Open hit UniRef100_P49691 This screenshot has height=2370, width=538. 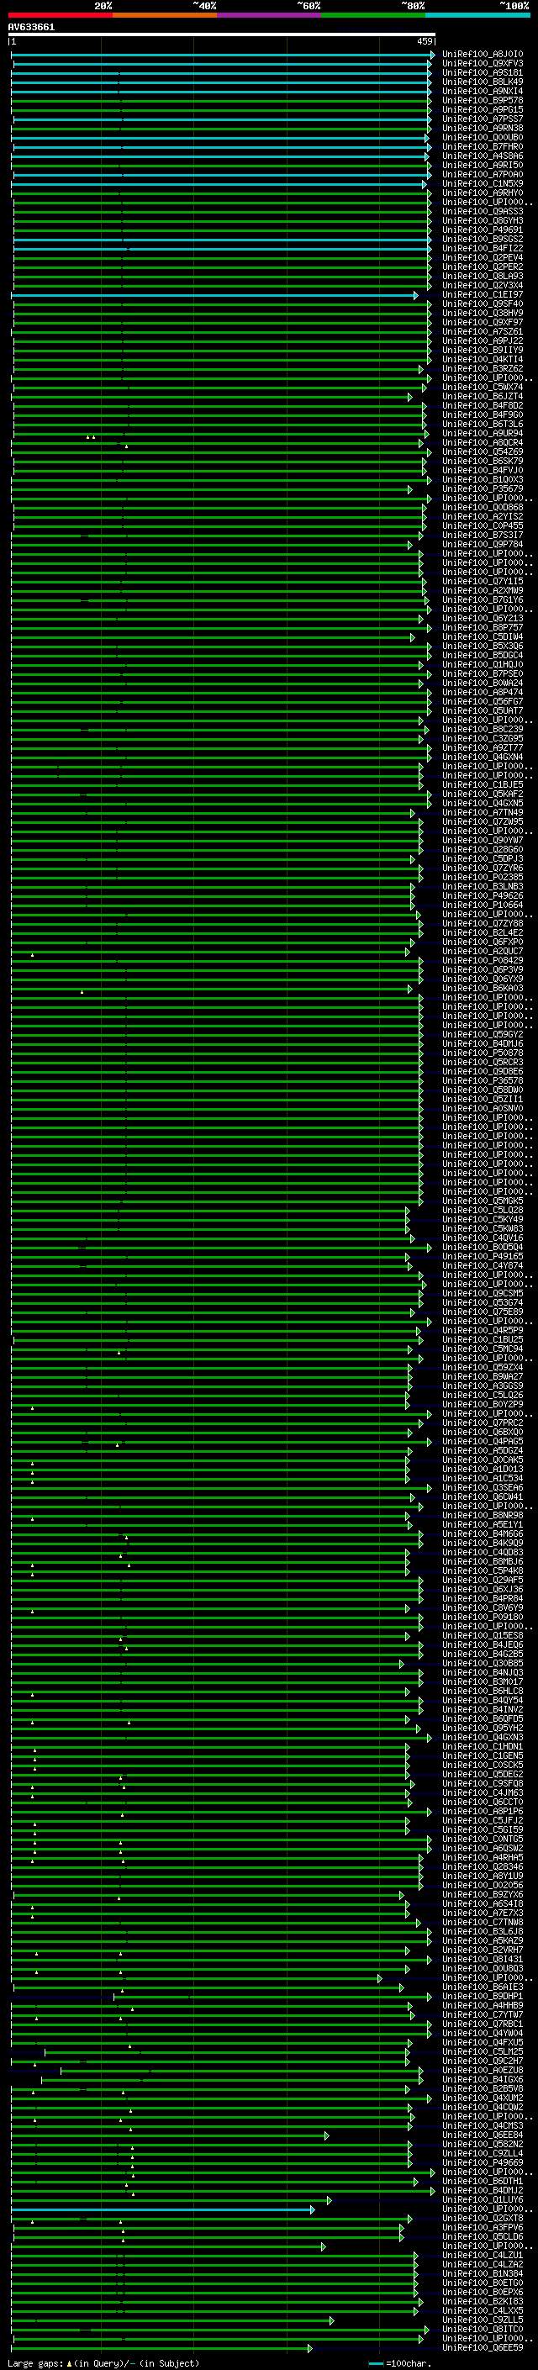483,230
